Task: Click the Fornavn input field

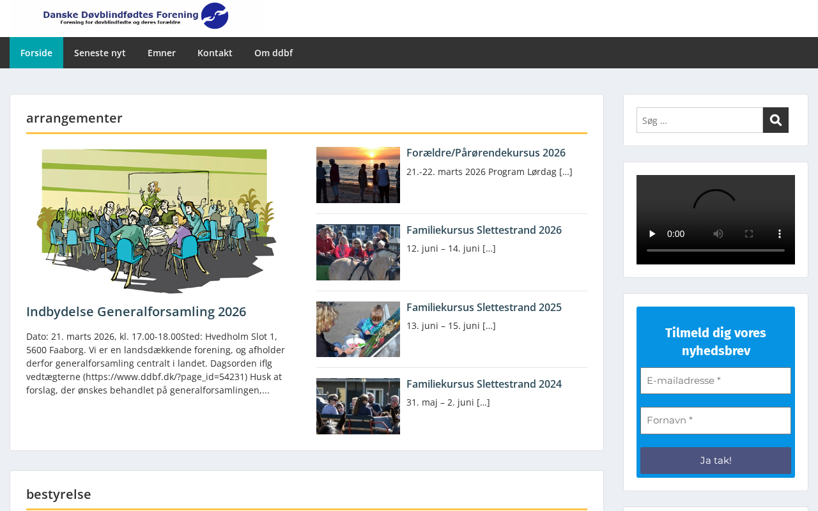Action: 715,420
